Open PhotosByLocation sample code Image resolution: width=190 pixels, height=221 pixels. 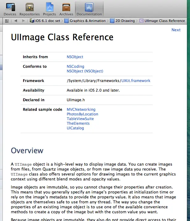82,114
